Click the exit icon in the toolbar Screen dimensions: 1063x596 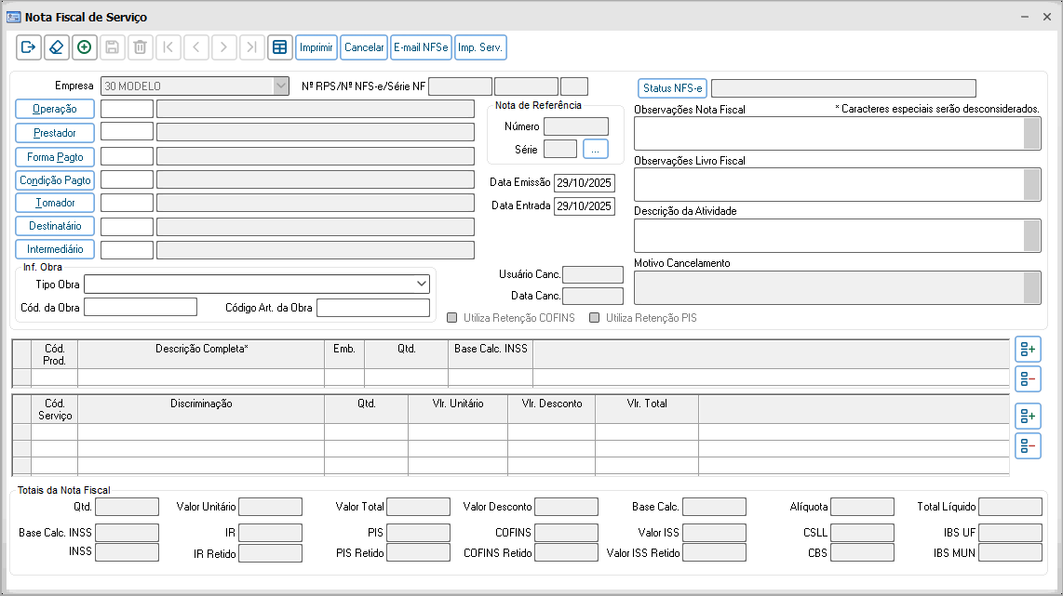point(29,47)
